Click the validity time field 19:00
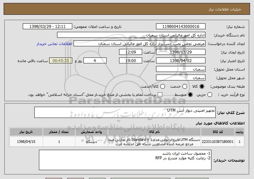Image resolution: width=254 pixels, height=179 pixels. point(131,61)
